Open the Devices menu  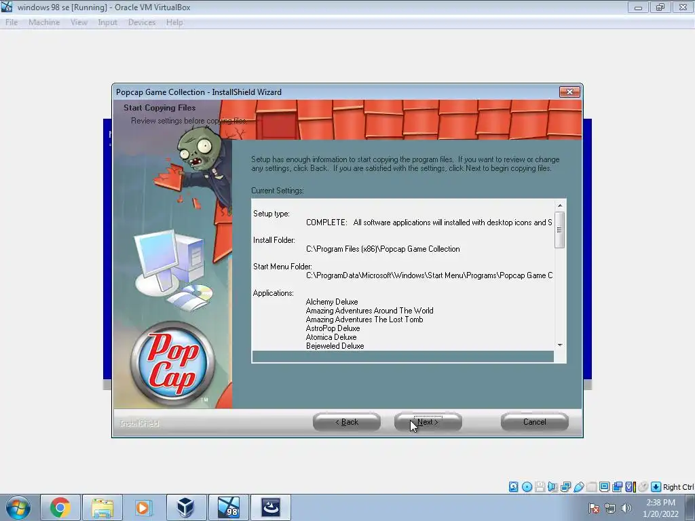point(142,22)
